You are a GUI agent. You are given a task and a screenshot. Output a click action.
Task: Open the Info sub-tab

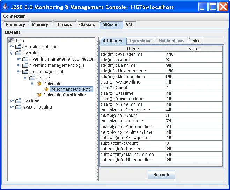195,41
